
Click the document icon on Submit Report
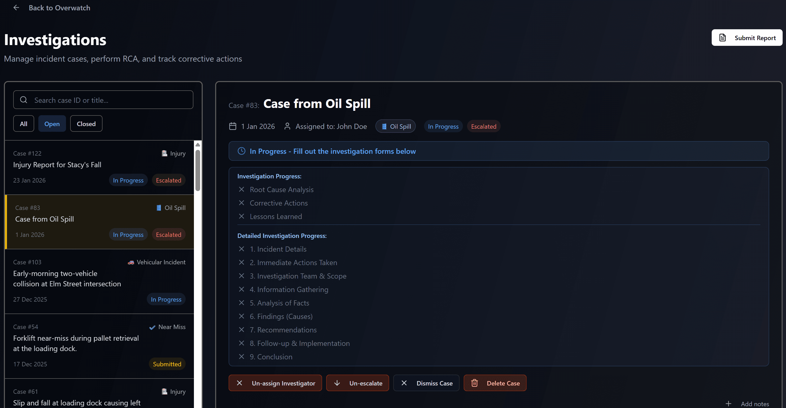click(723, 37)
